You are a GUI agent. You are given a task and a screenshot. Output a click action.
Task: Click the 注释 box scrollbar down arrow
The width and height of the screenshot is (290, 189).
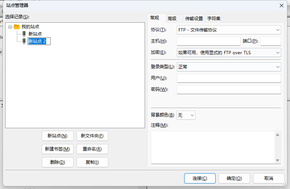278,160
